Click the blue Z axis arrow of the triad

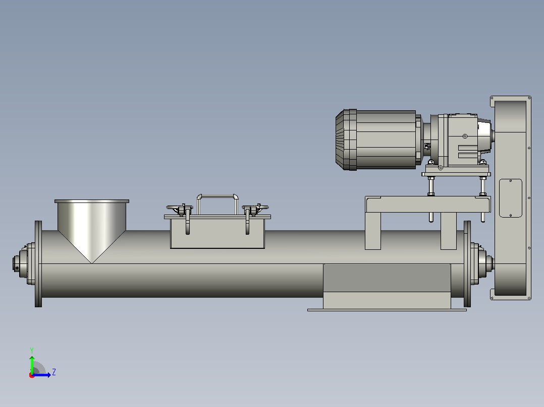coord(41,375)
